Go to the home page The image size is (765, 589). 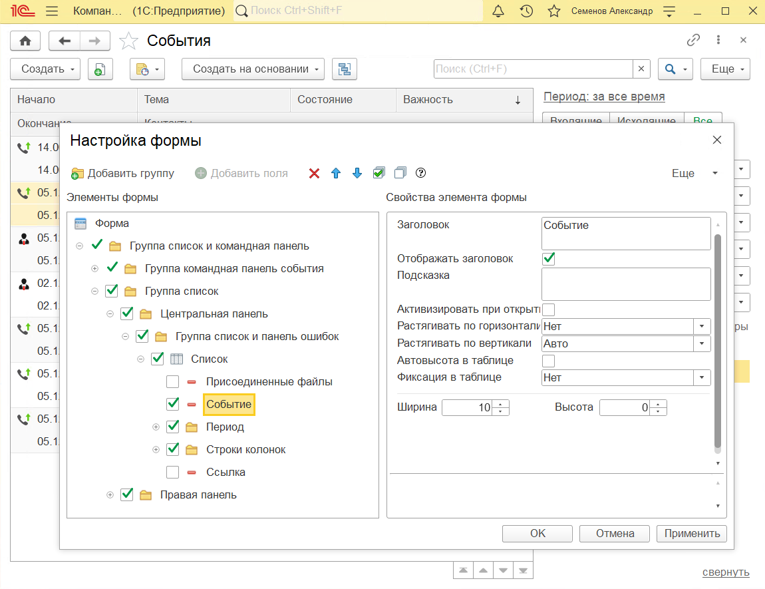point(25,41)
